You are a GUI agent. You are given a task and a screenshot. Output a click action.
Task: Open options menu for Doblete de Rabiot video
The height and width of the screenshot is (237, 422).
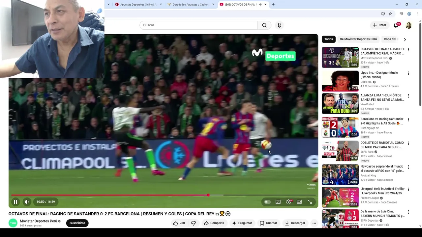tap(408, 144)
